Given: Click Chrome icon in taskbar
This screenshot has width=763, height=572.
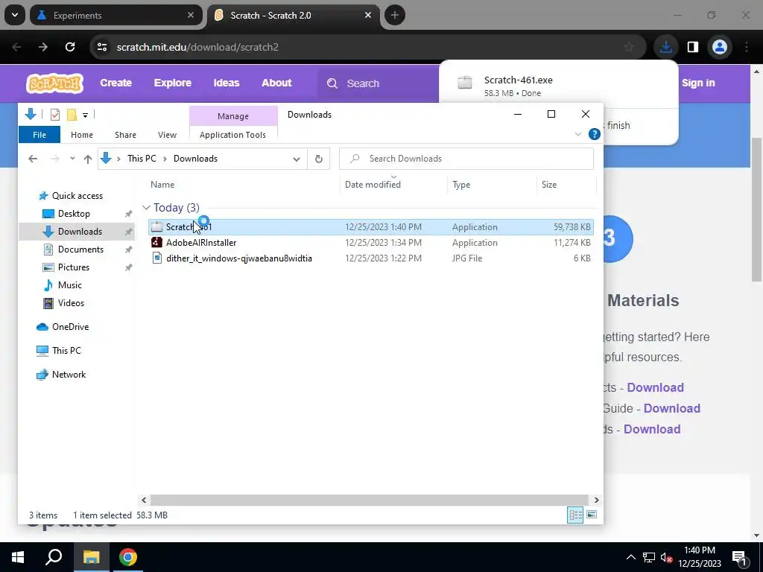Looking at the screenshot, I should click(128, 557).
